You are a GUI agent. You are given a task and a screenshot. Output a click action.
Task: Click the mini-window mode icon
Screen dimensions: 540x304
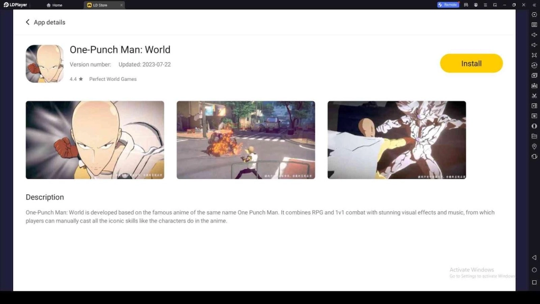(x=495, y=5)
